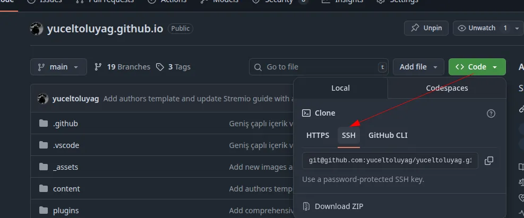Open the Unwatch options caret

coord(517,28)
